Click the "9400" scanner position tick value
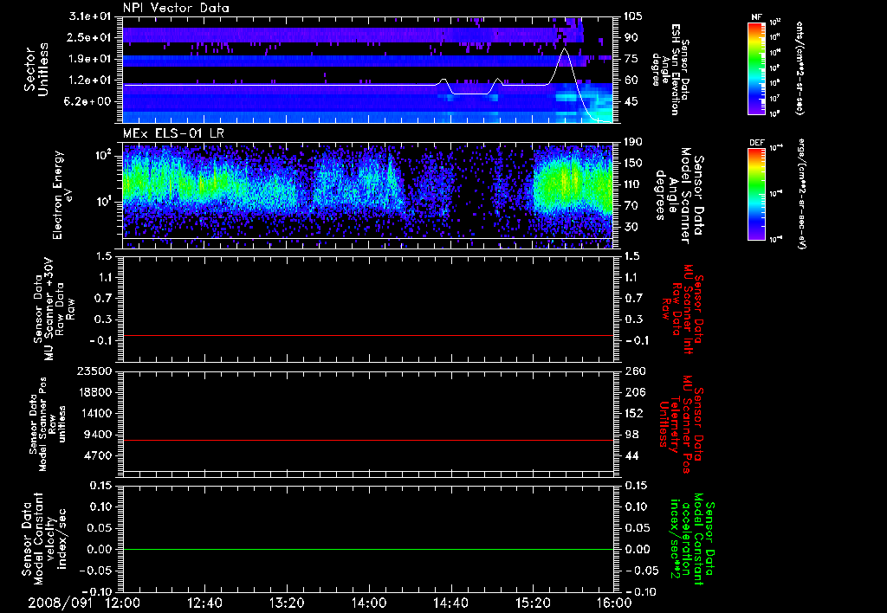This screenshot has width=887, height=613. click(99, 435)
